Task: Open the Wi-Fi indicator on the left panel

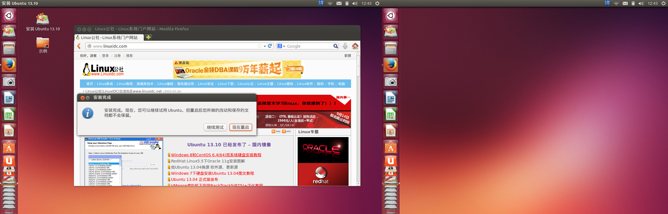Action: (x=330, y=3)
